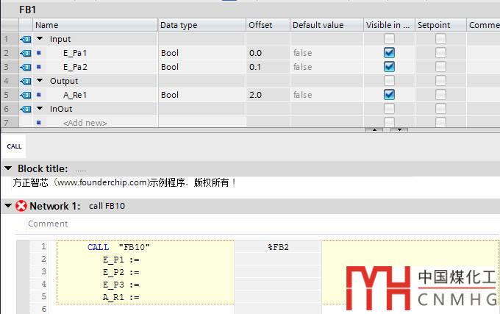Click the Output section interface icon
This screenshot has width=500, height=314.
pyautogui.click(x=25, y=81)
